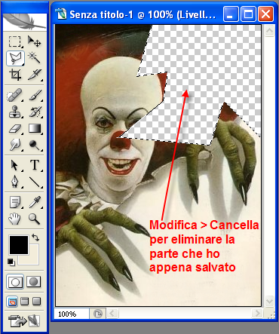Select the Crop tool

tap(15, 75)
